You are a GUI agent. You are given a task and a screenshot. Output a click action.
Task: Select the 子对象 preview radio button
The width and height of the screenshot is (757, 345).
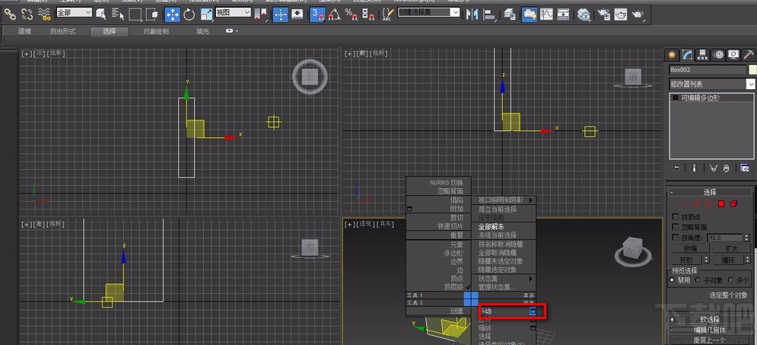pos(698,280)
